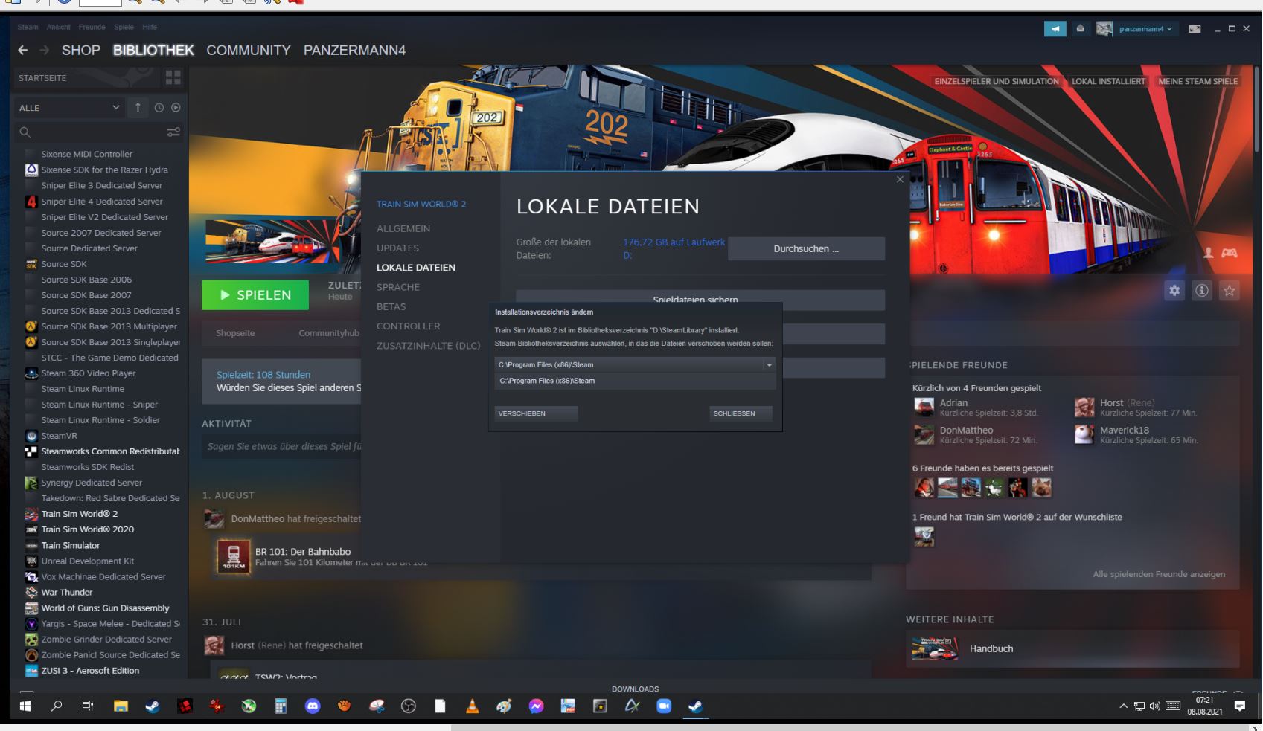
Task: Go back with the left arrow
Action: 23,50
